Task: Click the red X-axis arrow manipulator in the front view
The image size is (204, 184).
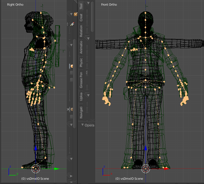Action: point(165,168)
